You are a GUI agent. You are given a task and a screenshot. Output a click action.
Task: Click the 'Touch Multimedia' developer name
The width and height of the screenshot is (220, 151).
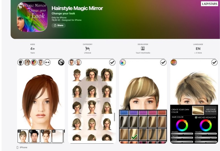[143, 53]
